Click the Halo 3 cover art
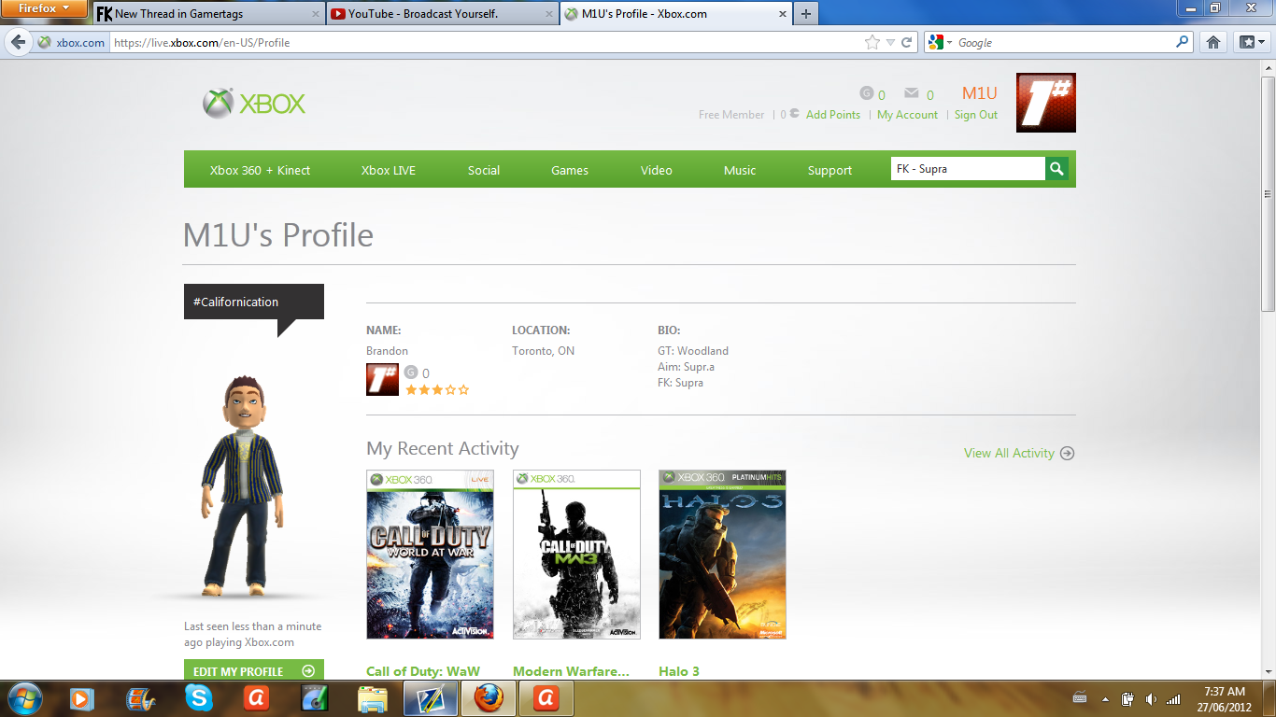This screenshot has height=717, width=1276. 722,555
